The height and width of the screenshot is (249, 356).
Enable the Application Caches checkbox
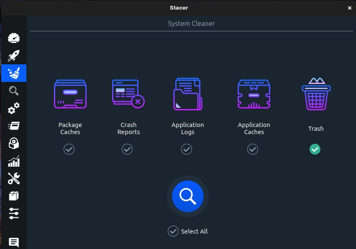pos(253,149)
